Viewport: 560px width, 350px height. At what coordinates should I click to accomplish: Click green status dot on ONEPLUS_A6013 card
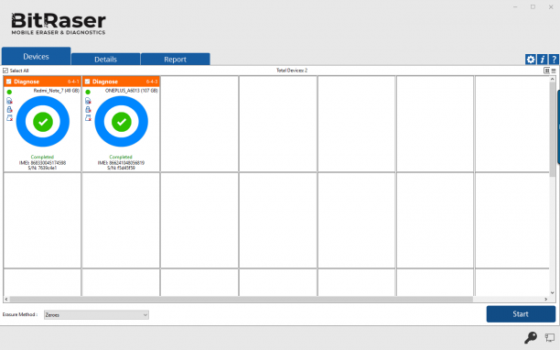[88, 92]
